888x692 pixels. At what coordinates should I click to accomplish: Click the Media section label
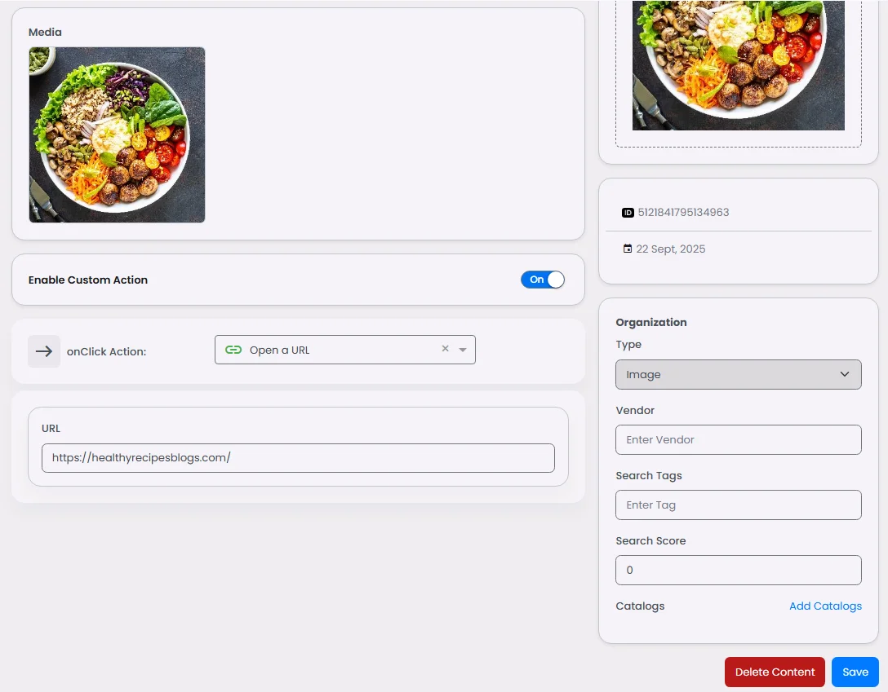(46, 33)
